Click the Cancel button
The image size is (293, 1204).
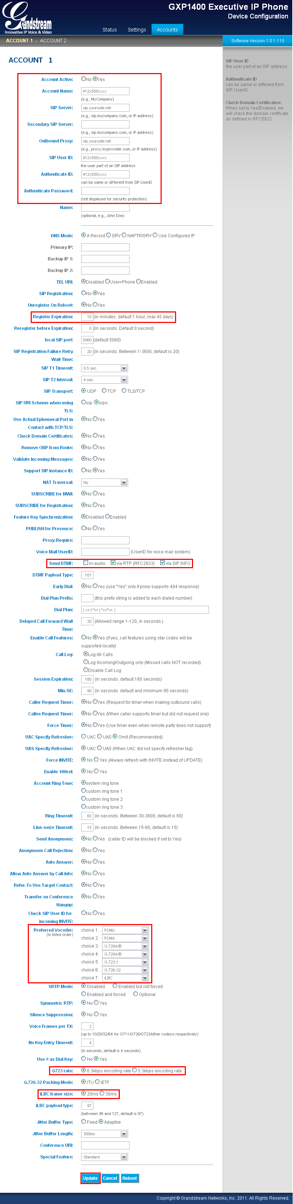(x=110, y=1178)
